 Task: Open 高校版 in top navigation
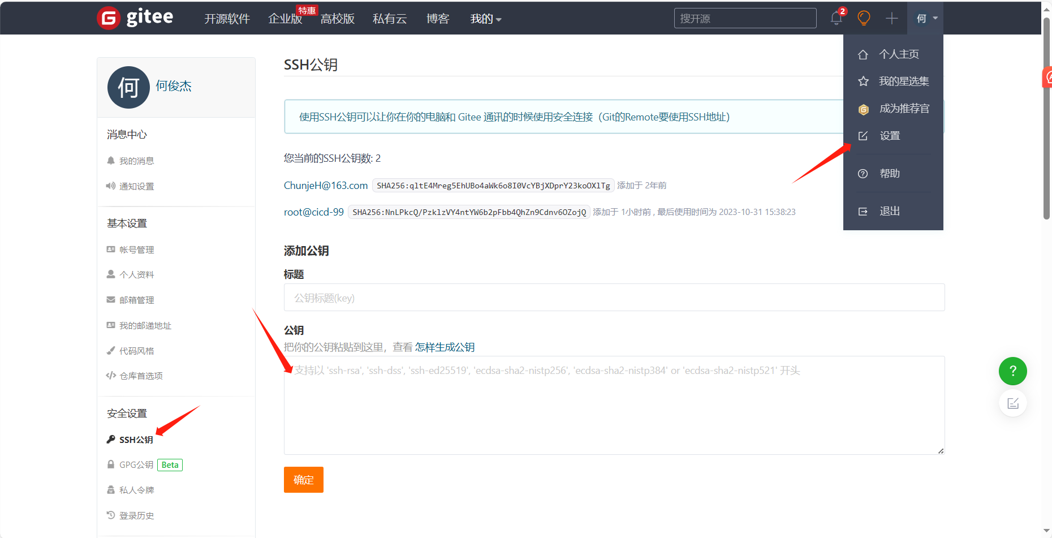click(x=338, y=19)
